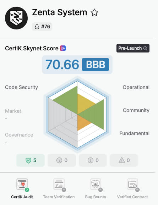The width and height of the screenshot is (158, 205).
Task: Click the orange Fundamental radar segment
Action: pos(82,123)
